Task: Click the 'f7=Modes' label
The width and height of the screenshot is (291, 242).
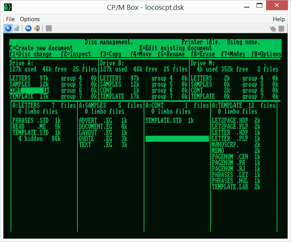Action: (233, 54)
